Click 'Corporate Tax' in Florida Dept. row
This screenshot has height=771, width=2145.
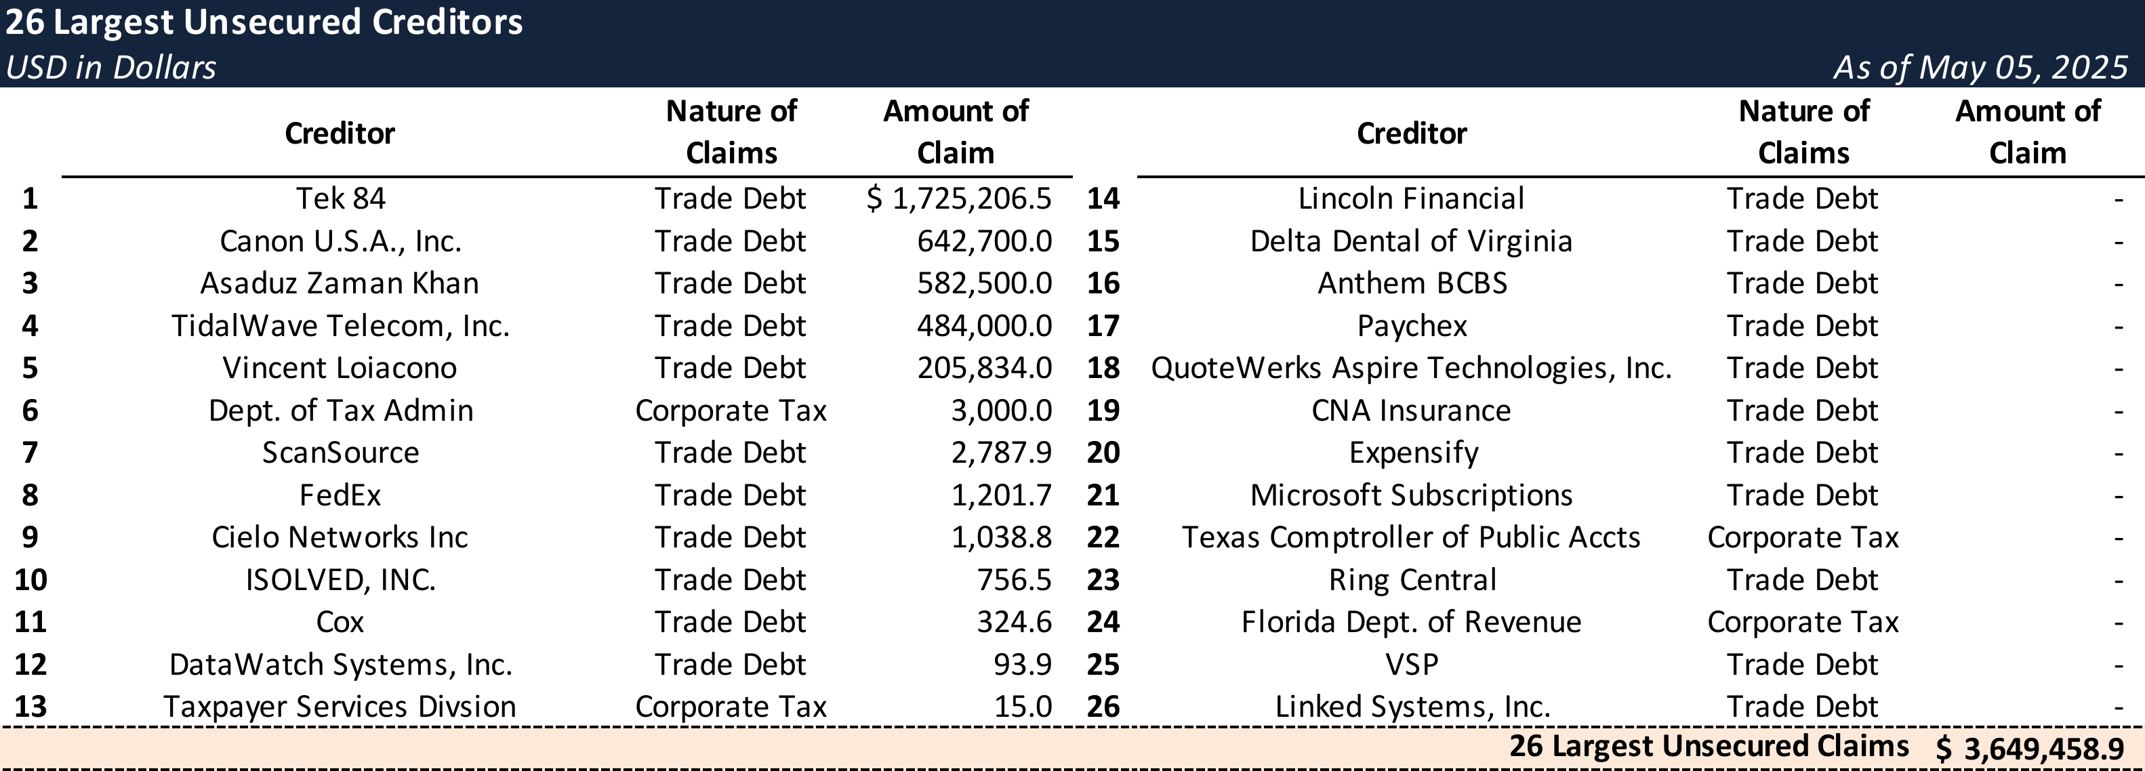(1803, 622)
